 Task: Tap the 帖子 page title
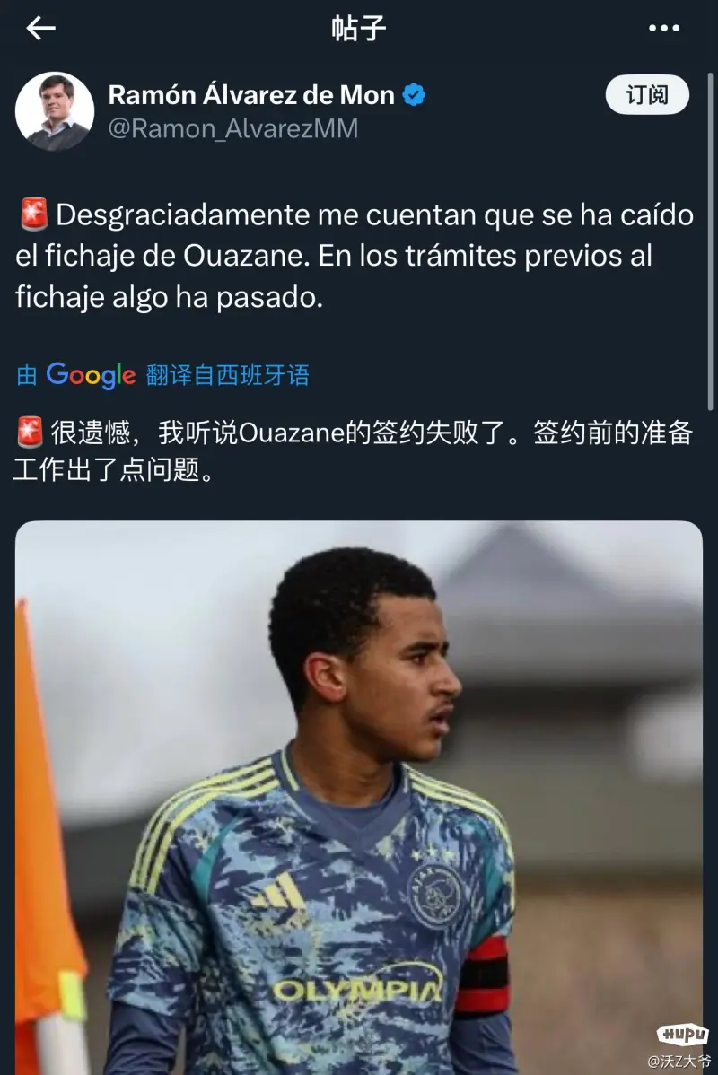click(359, 28)
